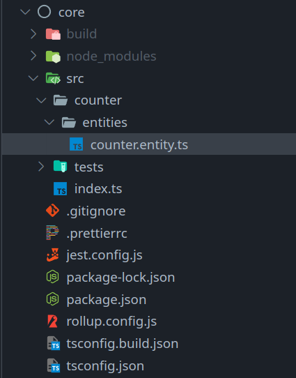
Task: Click the Prettier icon of .prettierrc
Action: [52, 233]
